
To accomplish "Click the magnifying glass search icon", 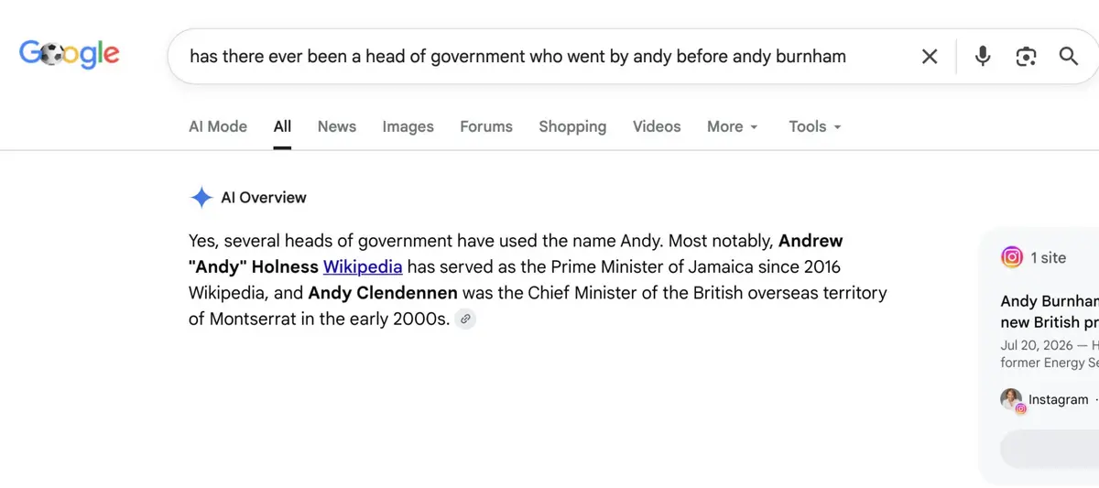I will pyautogui.click(x=1069, y=57).
